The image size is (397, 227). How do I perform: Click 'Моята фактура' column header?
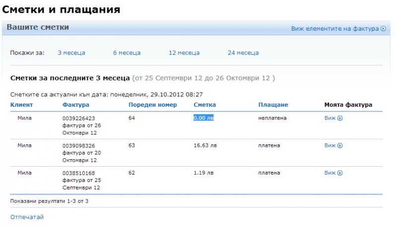(348, 105)
